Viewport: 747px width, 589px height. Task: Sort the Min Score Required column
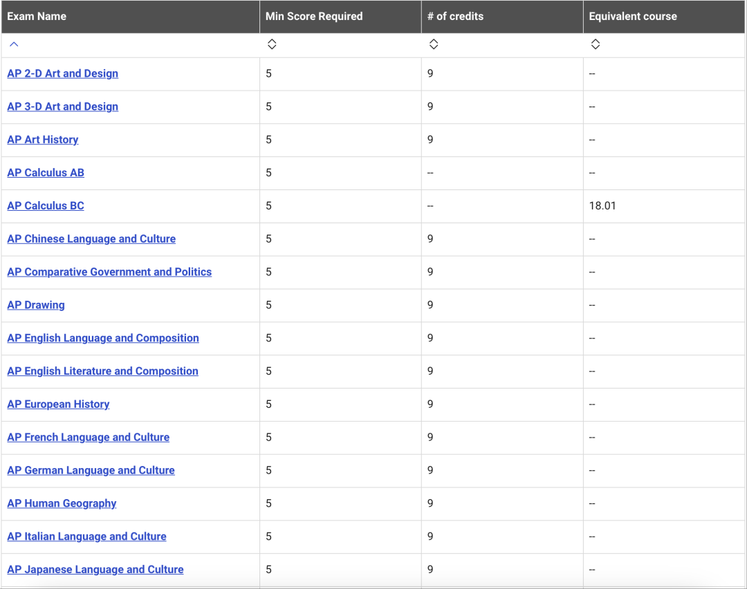click(272, 44)
